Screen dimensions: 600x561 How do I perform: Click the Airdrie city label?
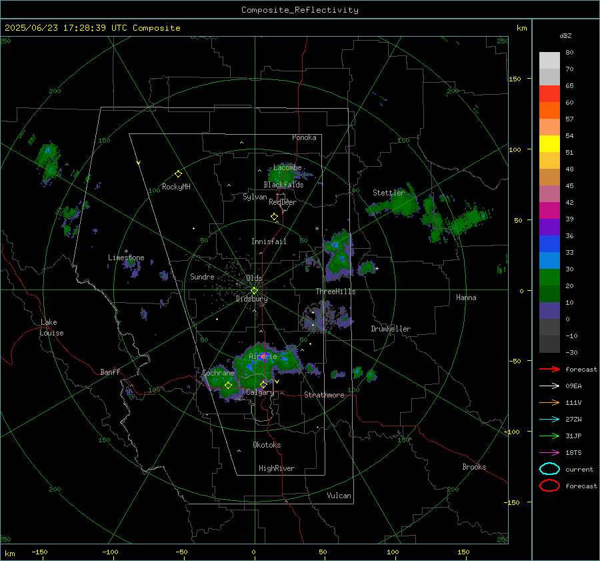coord(263,356)
